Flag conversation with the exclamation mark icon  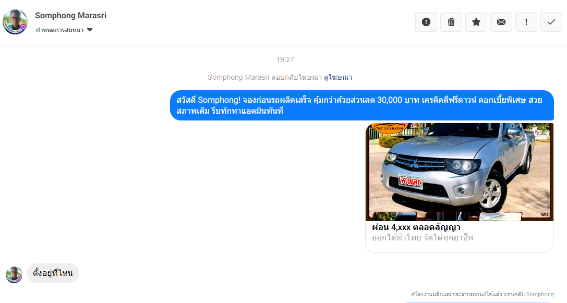point(526,22)
